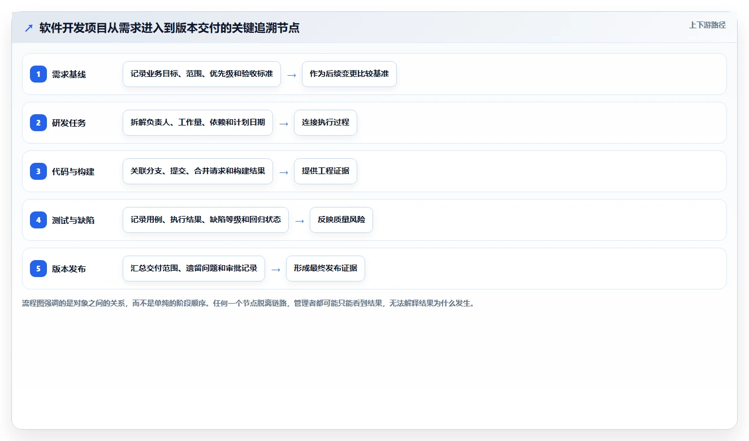Click the 上下游路径 label in the header
Viewport: 749px width, 441px height.
click(707, 25)
